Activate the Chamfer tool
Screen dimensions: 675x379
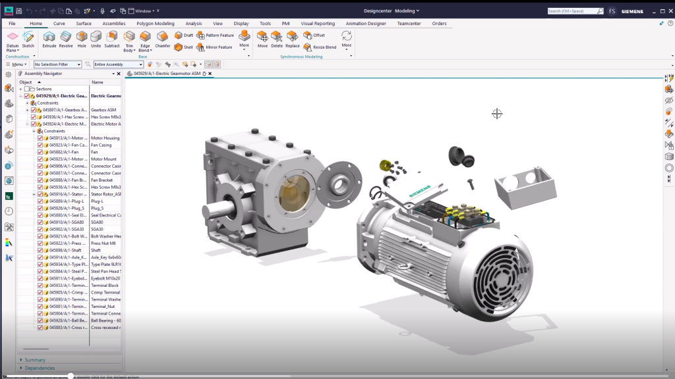point(162,39)
